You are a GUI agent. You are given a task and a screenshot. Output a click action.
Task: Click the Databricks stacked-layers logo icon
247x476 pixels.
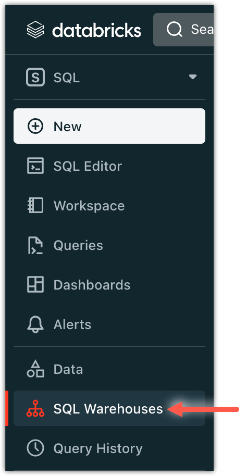point(35,30)
